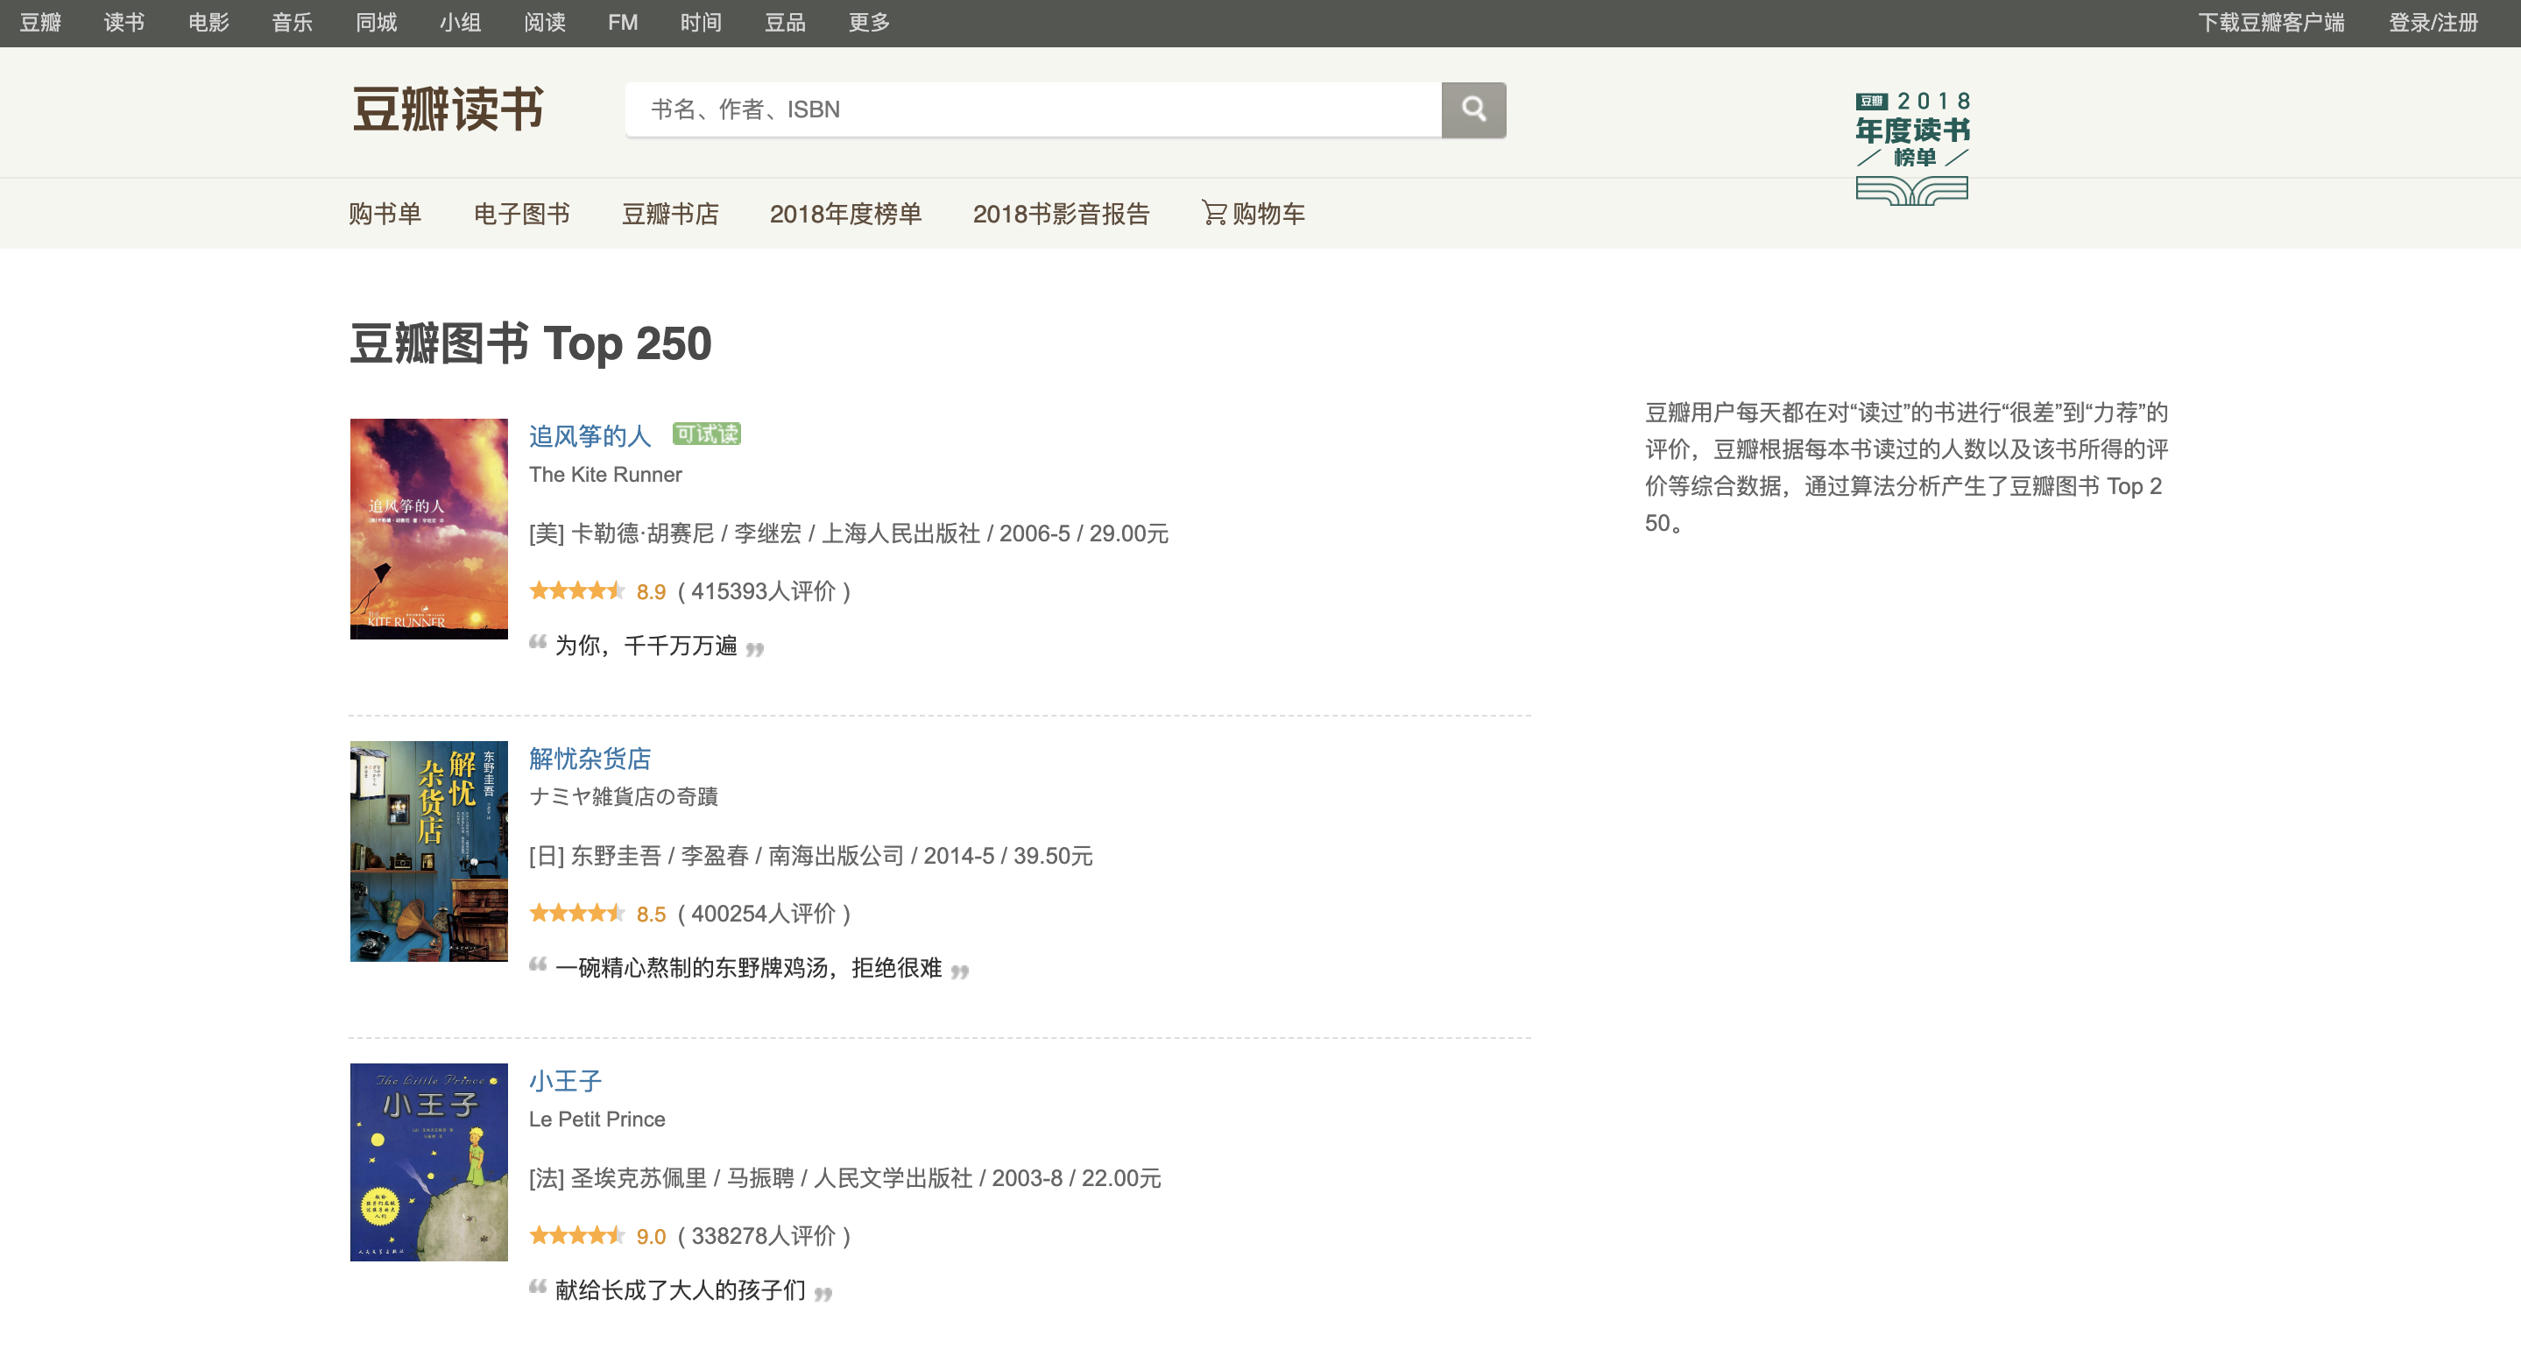
Task: Click the Kite Runner cover thumbnail
Action: tap(428, 528)
